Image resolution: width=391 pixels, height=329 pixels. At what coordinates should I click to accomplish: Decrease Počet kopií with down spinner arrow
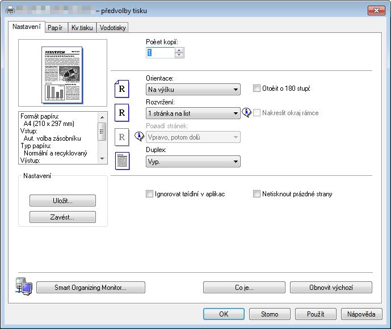tap(179, 55)
